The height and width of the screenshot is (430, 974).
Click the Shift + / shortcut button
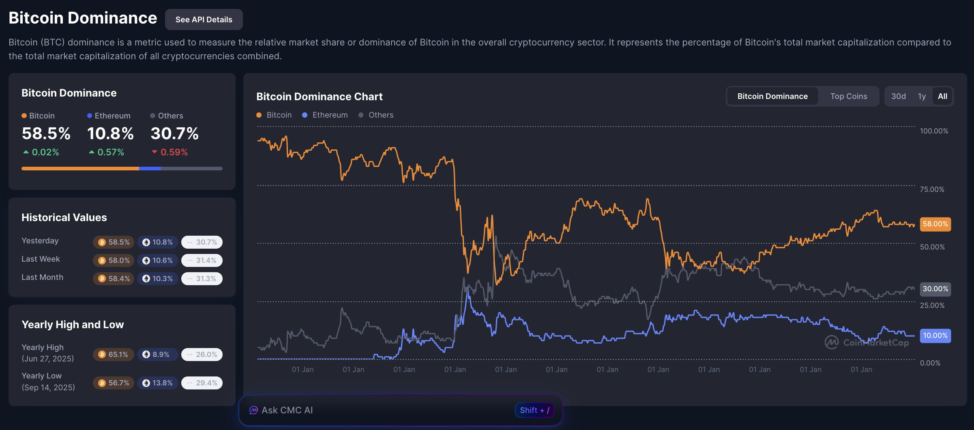(x=534, y=410)
